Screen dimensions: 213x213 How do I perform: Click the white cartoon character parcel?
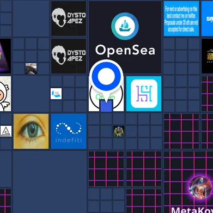coord(5,94)
